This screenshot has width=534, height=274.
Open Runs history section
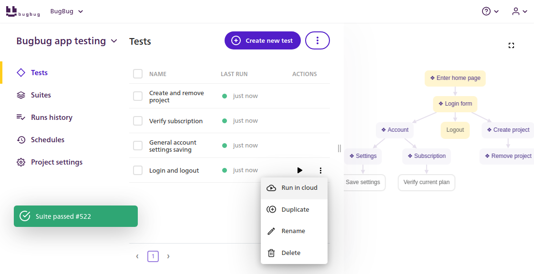[45, 117]
